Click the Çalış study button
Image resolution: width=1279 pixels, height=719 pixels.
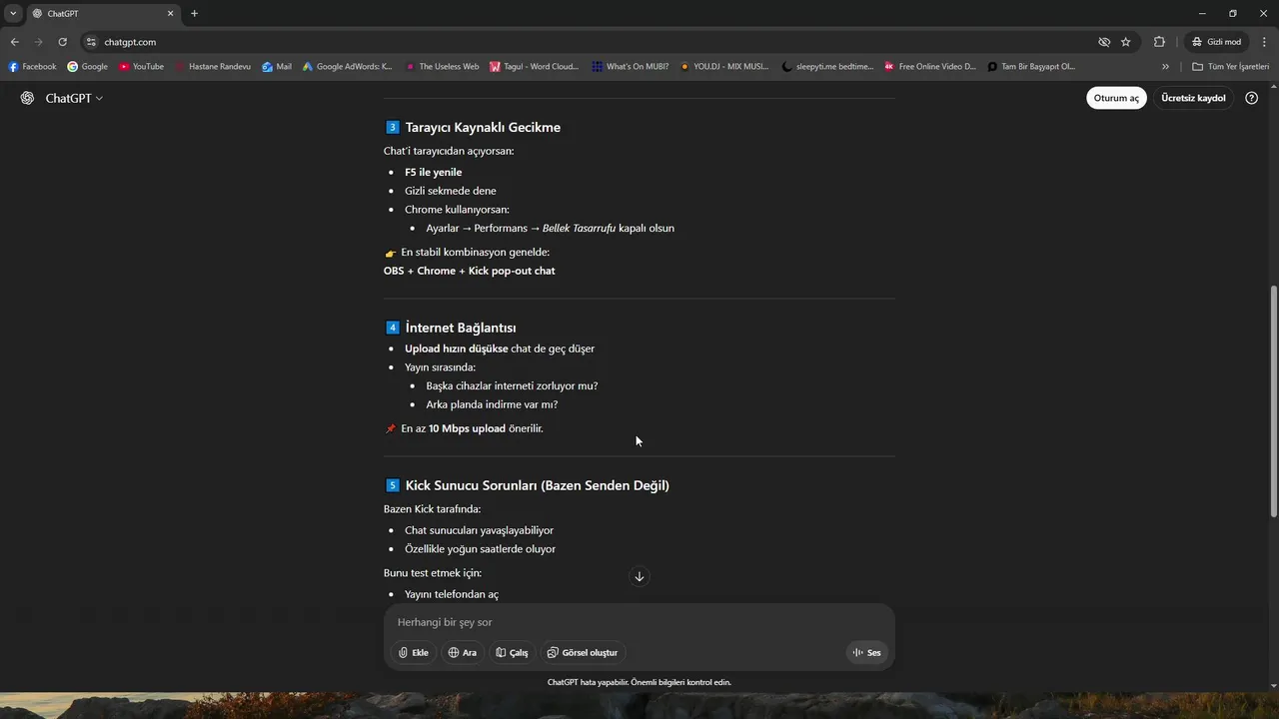[x=512, y=652]
